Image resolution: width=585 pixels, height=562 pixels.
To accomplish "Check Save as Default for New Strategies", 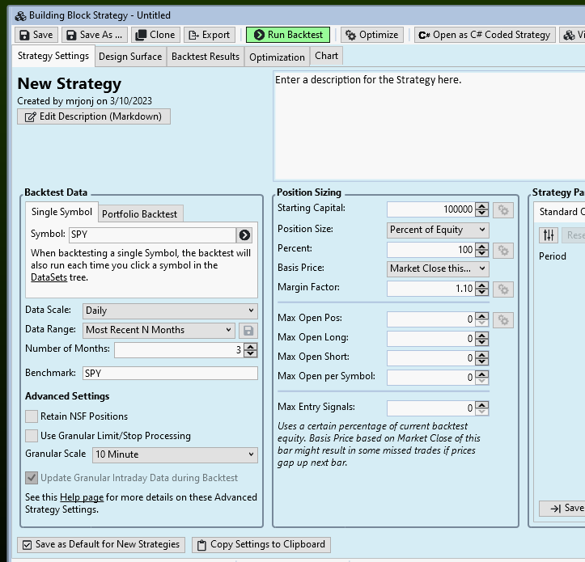I will click(101, 544).
